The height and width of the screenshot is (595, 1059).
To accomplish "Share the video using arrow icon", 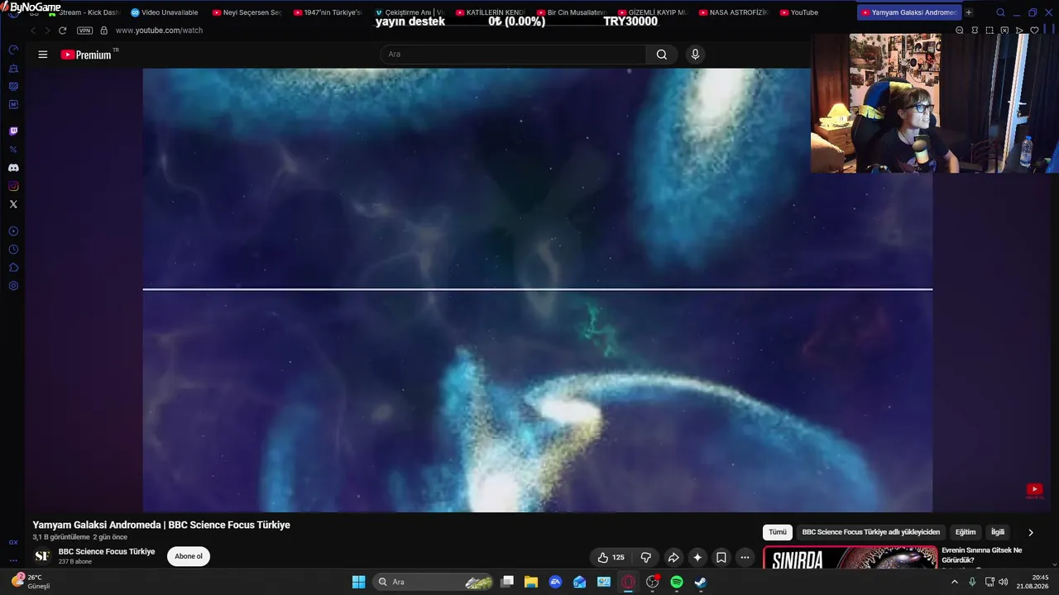I will pyautogui.click(x=673, y=557).
